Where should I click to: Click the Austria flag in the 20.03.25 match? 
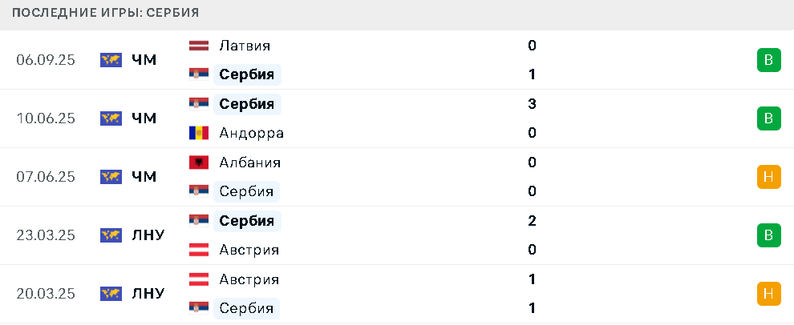coord(199,279)
